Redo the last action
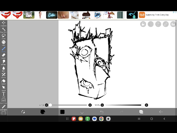 pyautogui.click(x=121, y=112)
